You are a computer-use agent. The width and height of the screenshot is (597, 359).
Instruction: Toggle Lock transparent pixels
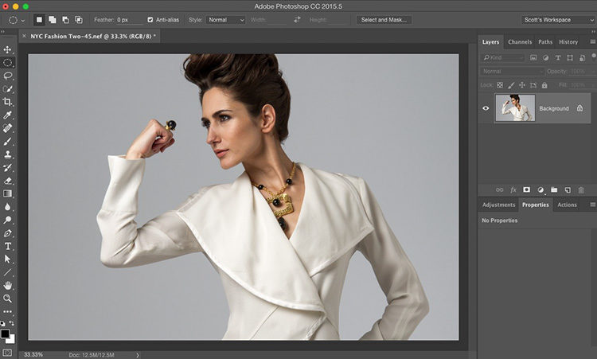tap(500, 85)
